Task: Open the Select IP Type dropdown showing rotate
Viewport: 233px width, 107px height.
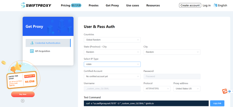Action: 112,64
